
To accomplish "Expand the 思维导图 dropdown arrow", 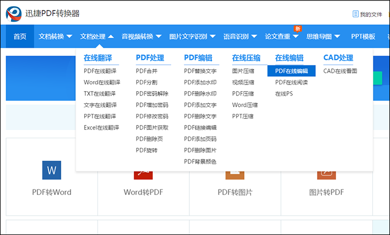I will 337,37.
